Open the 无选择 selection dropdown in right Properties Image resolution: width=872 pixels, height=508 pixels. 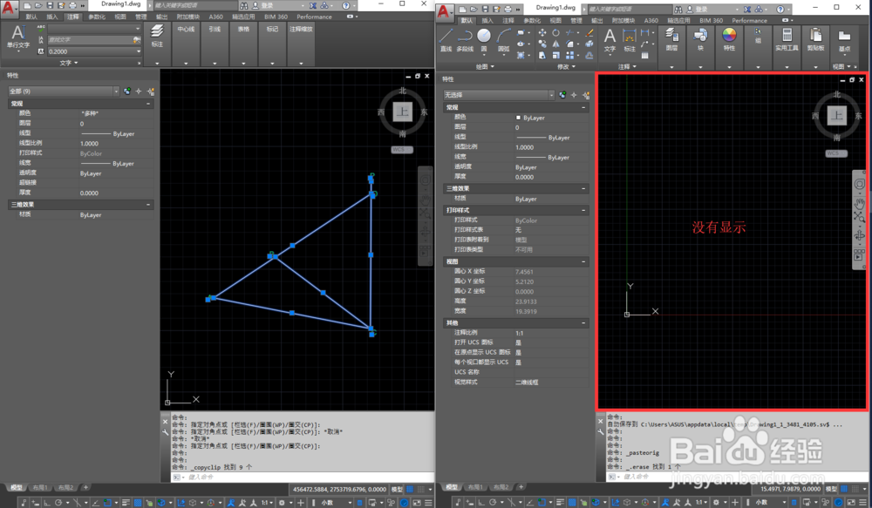499,95
